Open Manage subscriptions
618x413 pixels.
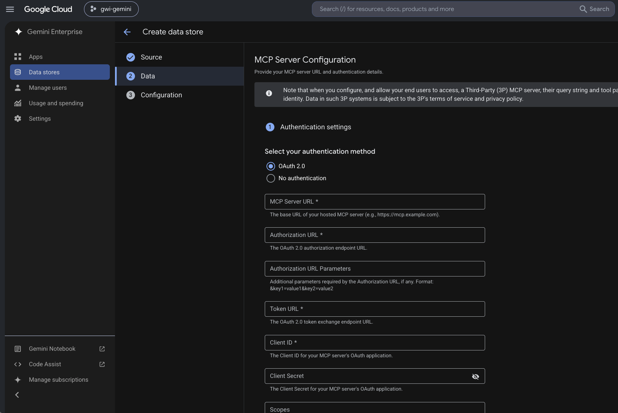point(60,380)
